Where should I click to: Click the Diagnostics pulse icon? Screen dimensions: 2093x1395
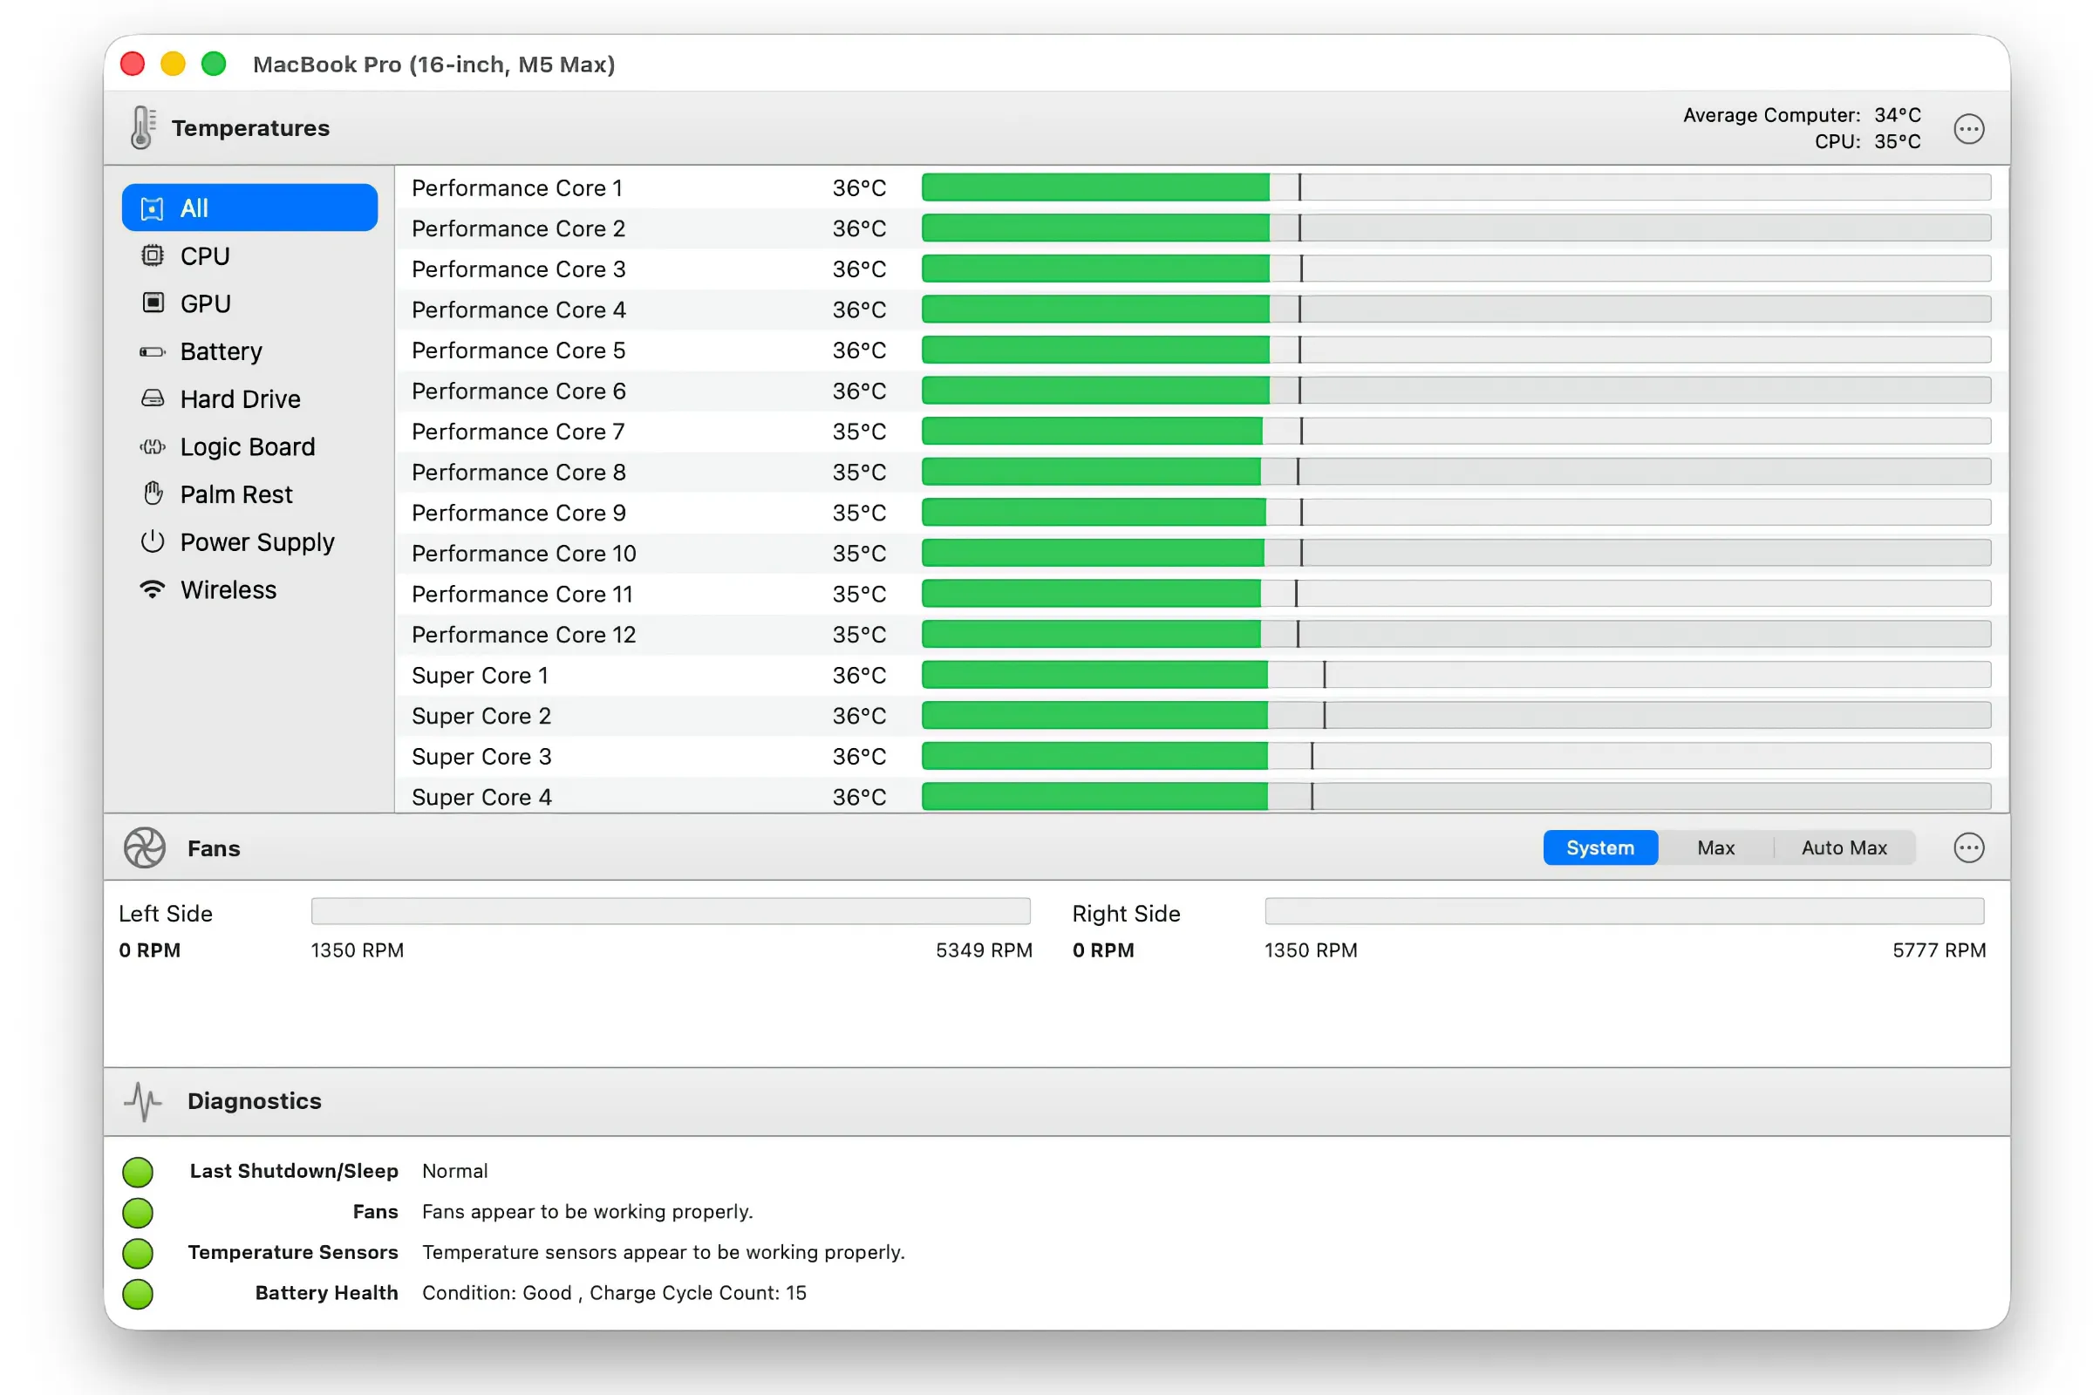(142, 1101)
